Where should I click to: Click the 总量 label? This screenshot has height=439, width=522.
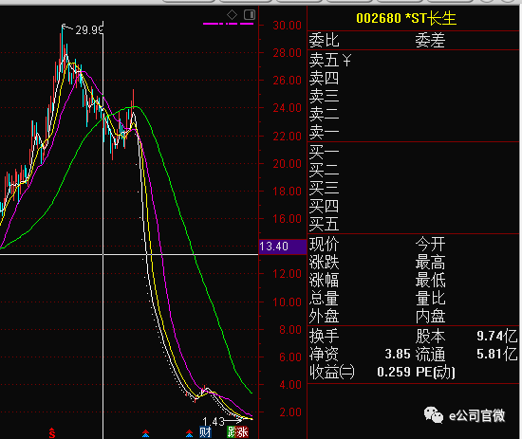[324, 299]
